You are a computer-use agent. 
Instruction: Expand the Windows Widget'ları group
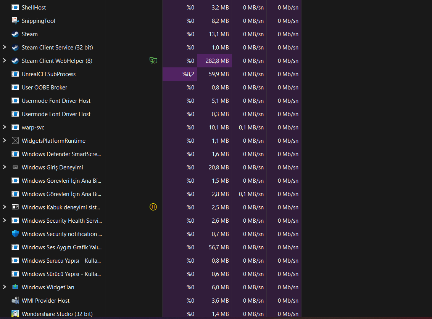(5, 287)
